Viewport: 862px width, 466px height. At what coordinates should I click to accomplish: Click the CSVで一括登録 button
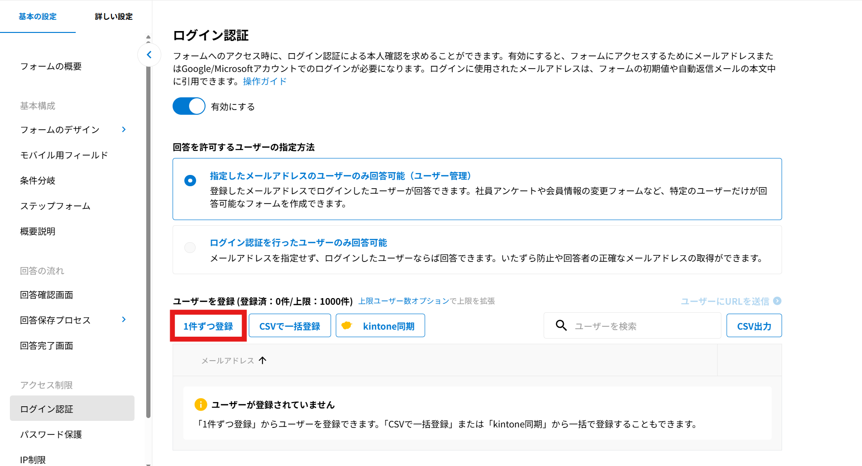pos(290,326)
